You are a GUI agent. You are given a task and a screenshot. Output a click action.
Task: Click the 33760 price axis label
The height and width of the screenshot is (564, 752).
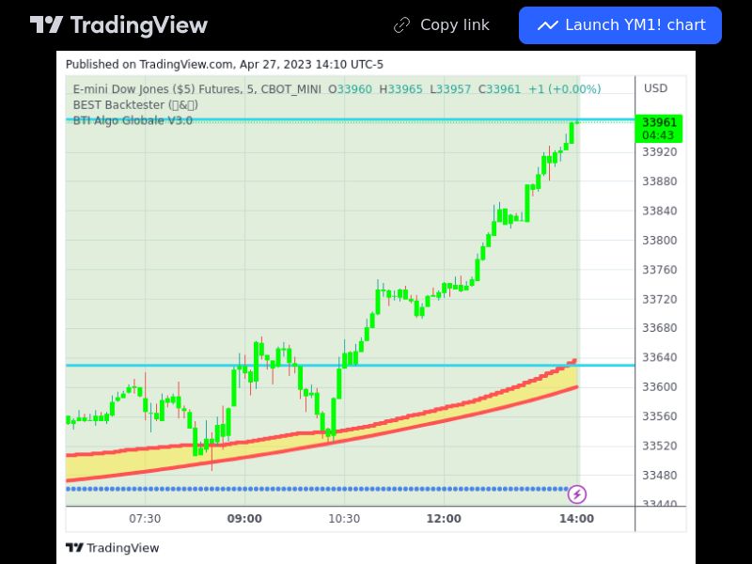coord(660,270)
